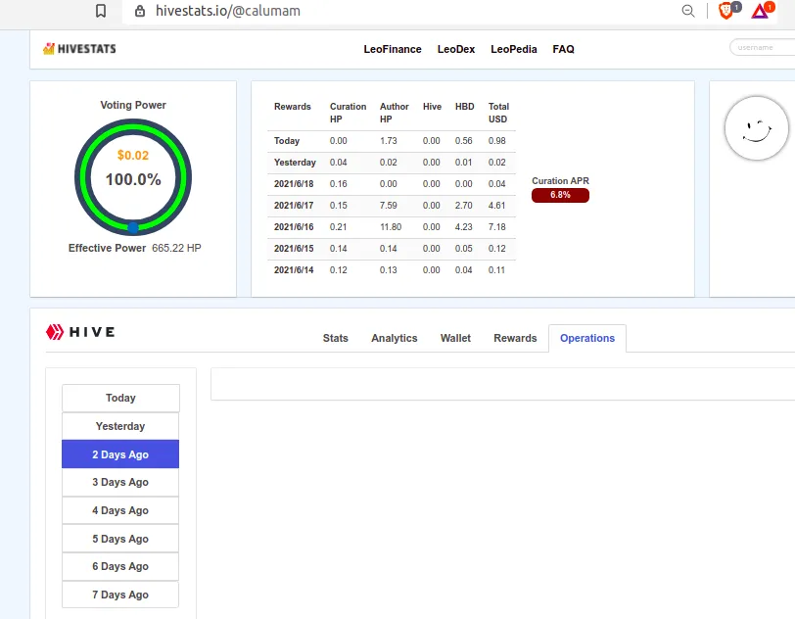The height and width of the screenshot is (619, 795).
Task: Click the Curation HP column header
Action: pos(348,113)
